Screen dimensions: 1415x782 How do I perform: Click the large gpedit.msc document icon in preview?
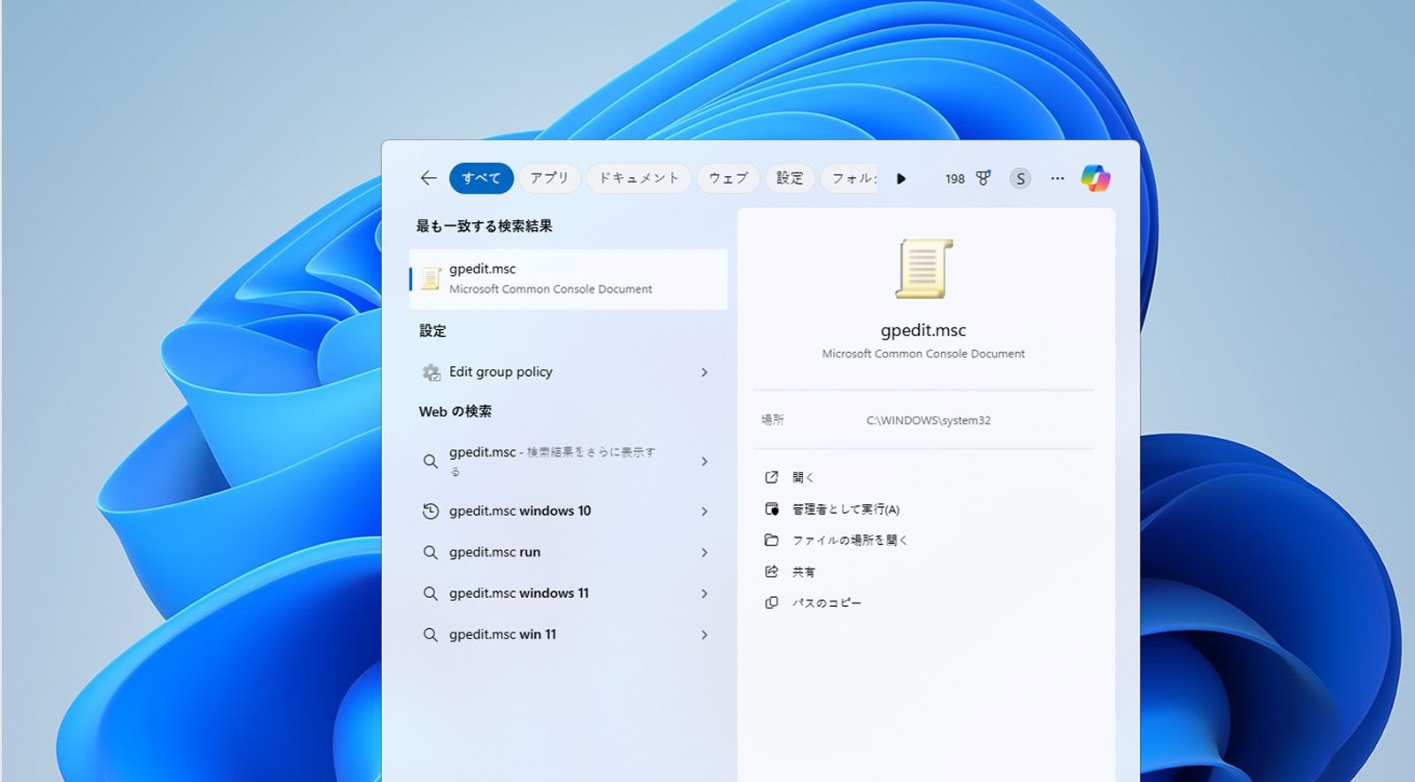[x=924, y=269]
